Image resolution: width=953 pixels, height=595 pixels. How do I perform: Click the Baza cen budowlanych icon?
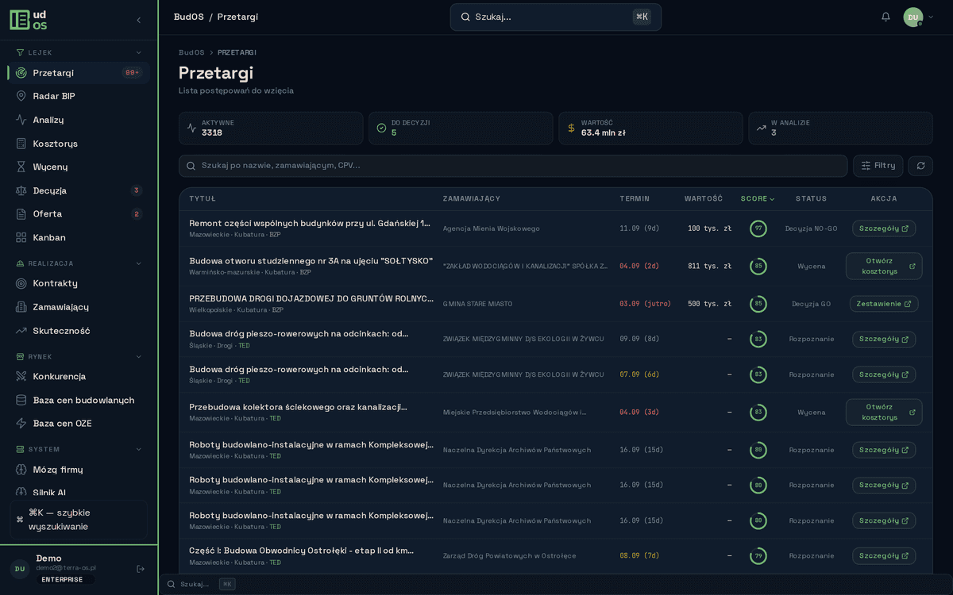click(21, 400)
